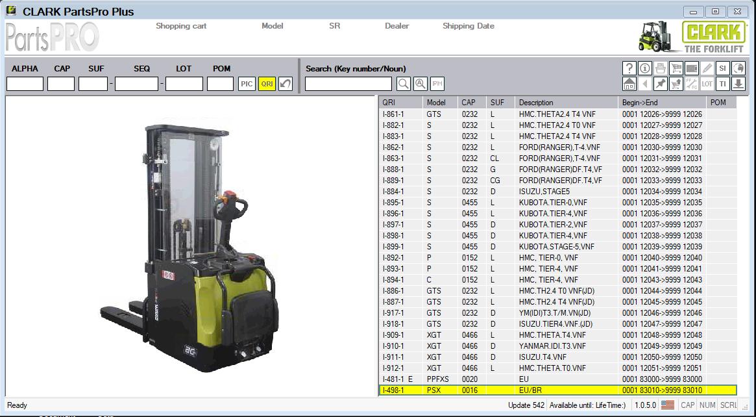The height and width of the screenshot is (417, 756).
Task: Click the ALPHA input field
Action: click(x=25, y=84)
